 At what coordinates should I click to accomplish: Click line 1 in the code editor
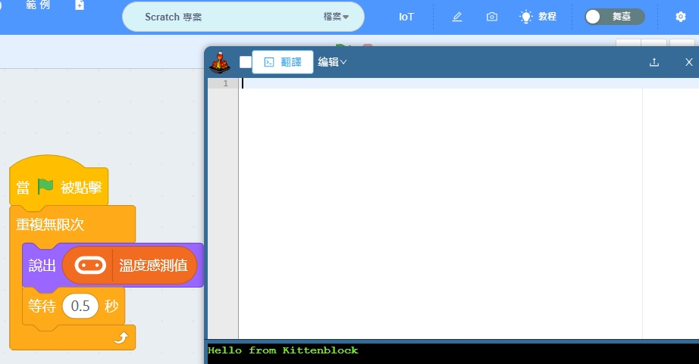point(440,83)
